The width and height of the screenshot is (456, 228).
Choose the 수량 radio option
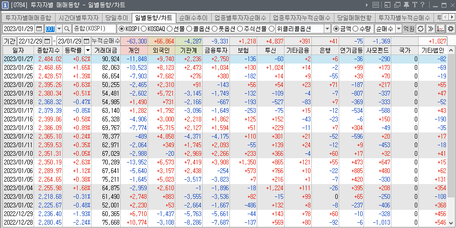click(360, 29)
